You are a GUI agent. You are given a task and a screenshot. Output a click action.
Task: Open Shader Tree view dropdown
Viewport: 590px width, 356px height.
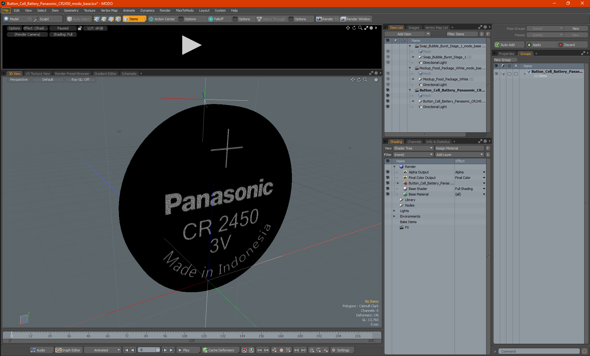[413, 148]
